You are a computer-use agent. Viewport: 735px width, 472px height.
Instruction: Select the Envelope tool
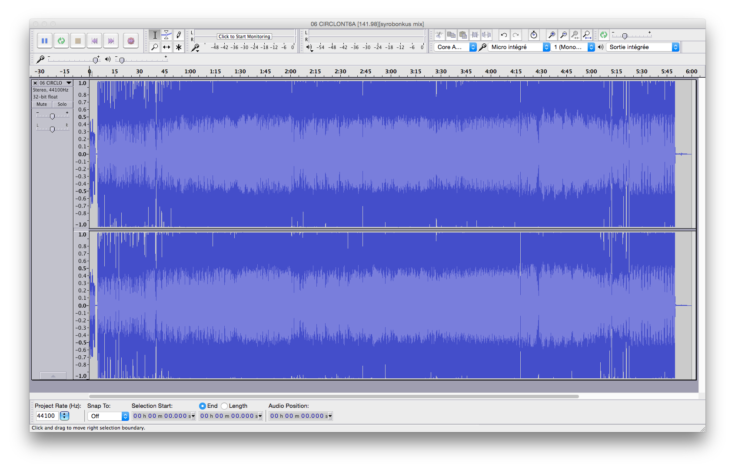coord(167,35)
